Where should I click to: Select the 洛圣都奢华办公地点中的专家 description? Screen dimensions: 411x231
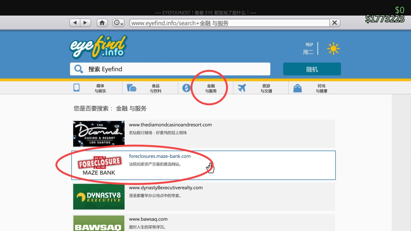[156, 196]
